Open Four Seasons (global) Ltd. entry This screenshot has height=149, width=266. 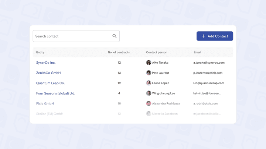click(55, 93)
